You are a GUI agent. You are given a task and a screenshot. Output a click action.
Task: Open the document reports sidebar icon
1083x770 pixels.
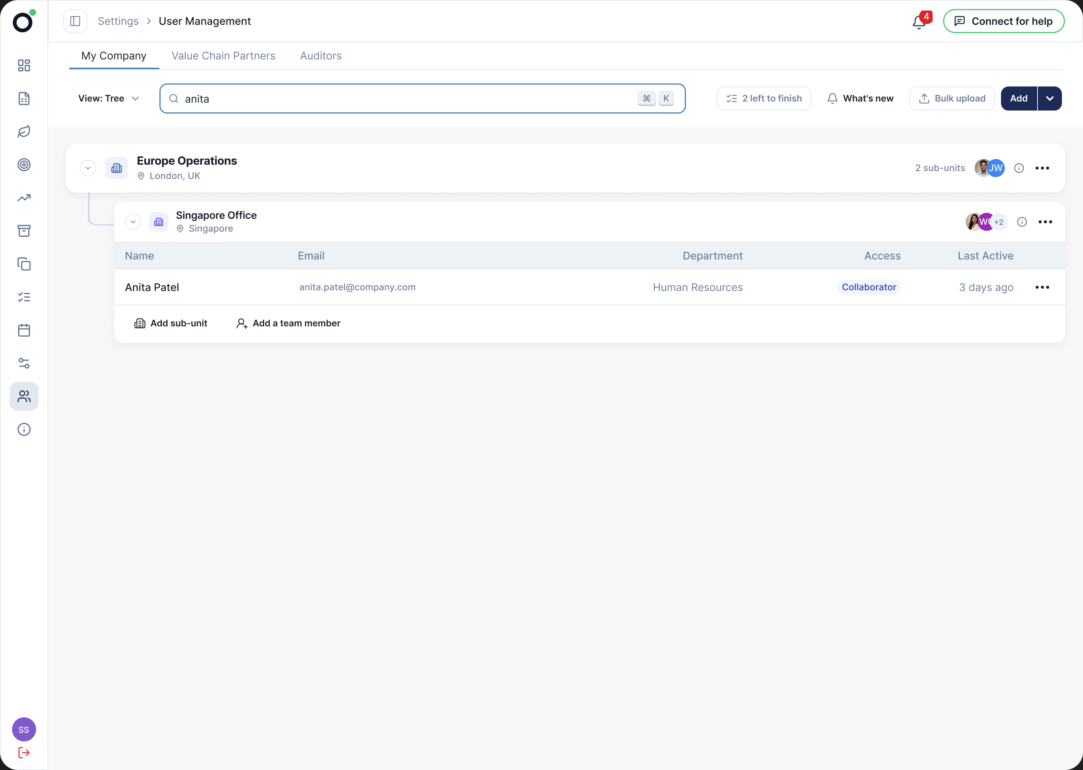[24, 99]
